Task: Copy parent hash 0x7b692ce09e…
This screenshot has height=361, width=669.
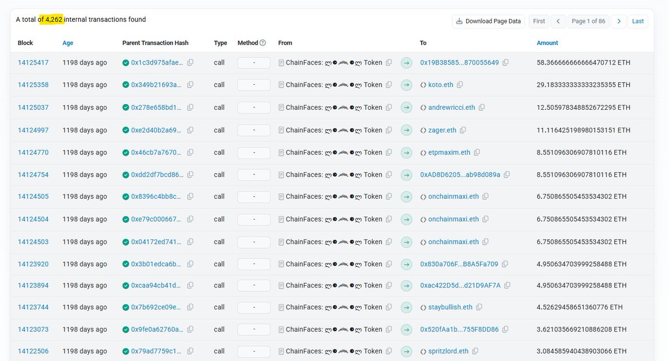Action: point(190,307)
